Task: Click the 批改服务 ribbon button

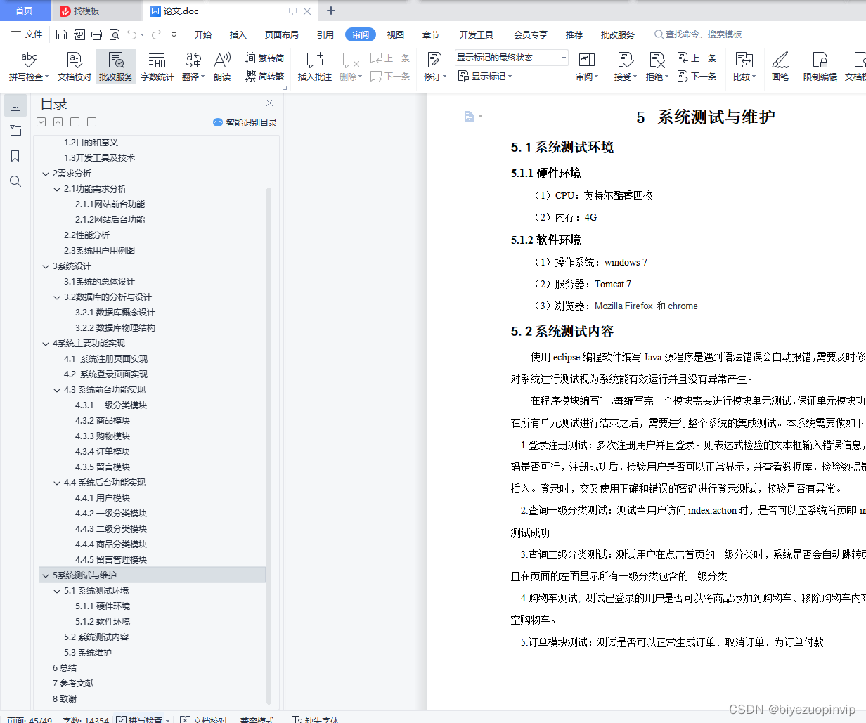Action: (116, 67)
